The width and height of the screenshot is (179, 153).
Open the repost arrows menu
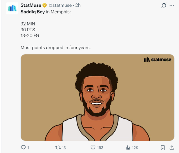(x=58, y=147)
